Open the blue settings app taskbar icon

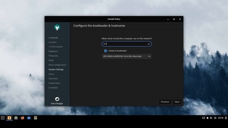[29, 118]
